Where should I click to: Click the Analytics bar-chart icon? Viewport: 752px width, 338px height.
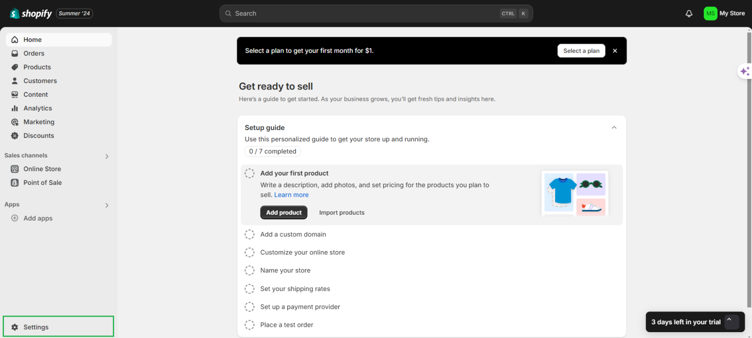(14, 108)
